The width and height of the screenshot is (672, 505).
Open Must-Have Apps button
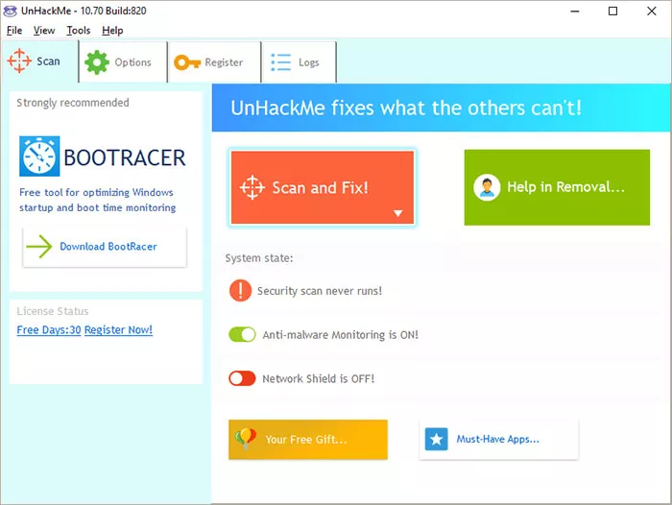tap(499, 440)
